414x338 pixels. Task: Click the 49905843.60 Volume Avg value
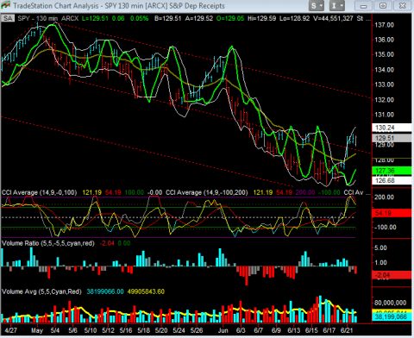[x=146, y=291]
